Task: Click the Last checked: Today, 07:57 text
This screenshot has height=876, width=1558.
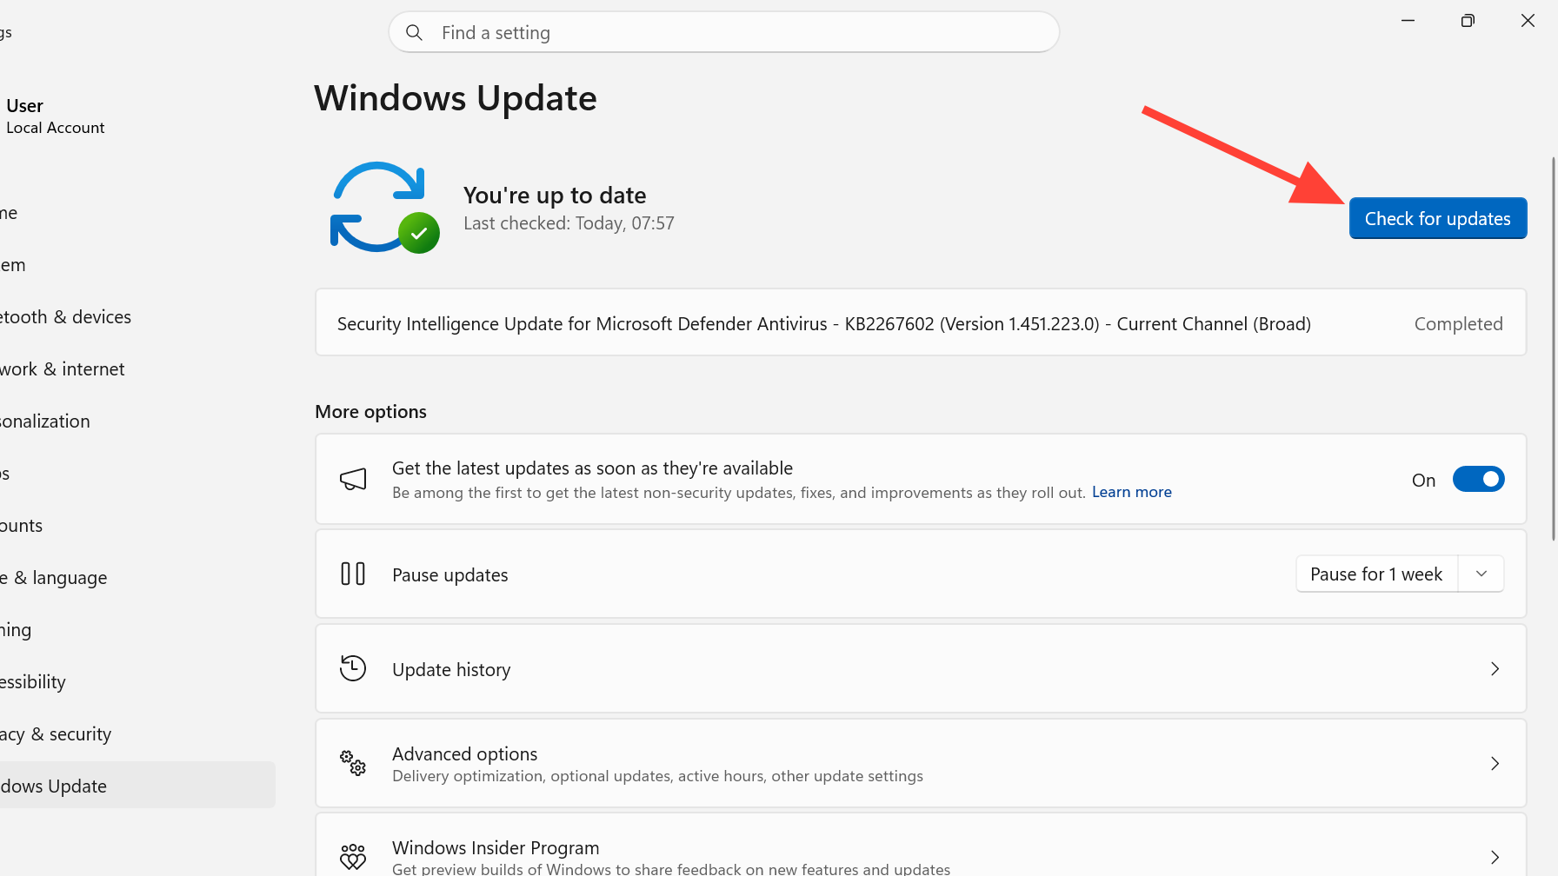Action: [x=569, y=223]
